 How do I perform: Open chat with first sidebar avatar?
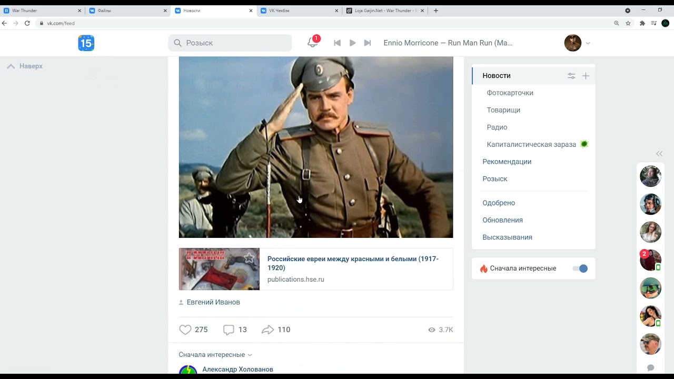tap(650, 176)
